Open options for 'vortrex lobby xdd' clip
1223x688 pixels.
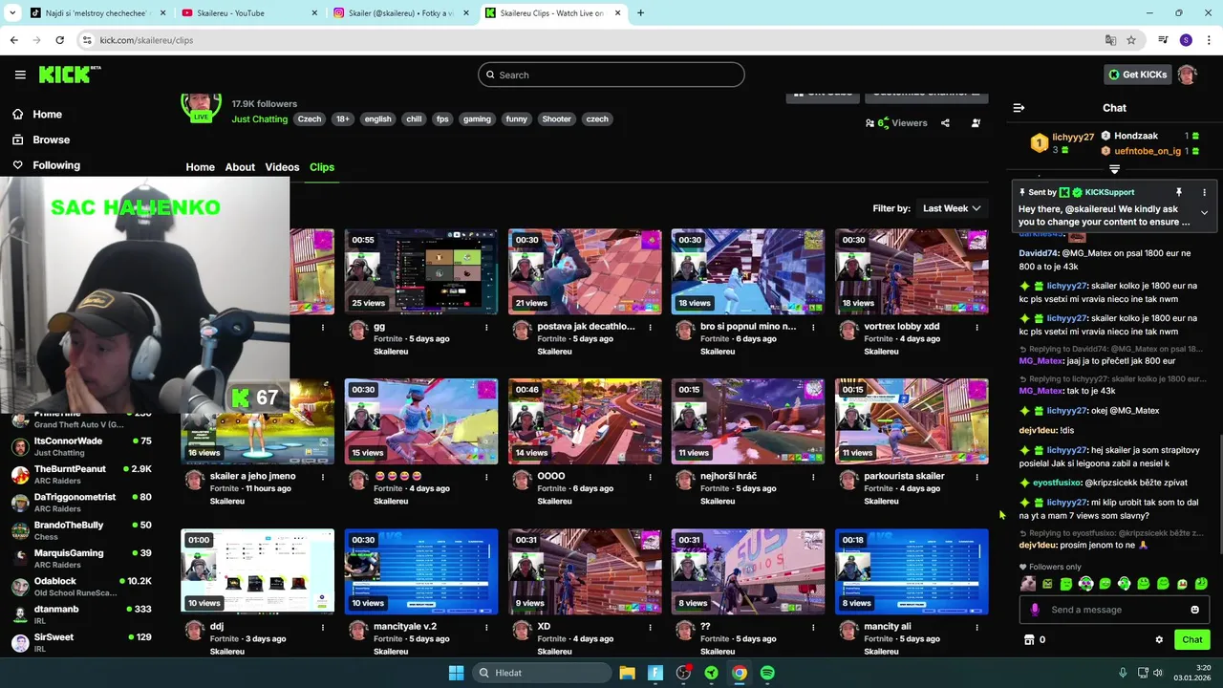coord(976,327)
